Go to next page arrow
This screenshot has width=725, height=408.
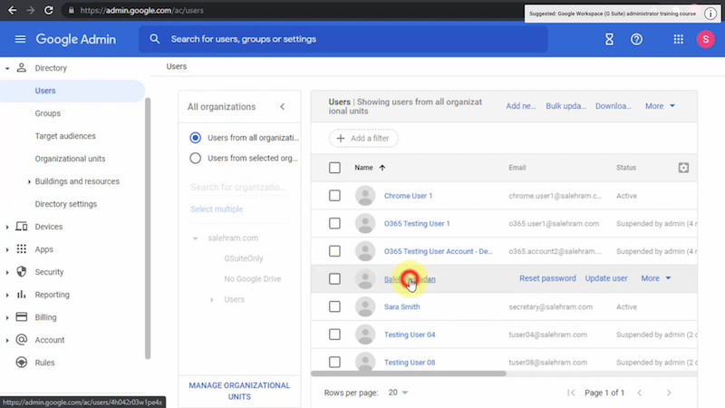pyautogui.click(x=669, y=393)
